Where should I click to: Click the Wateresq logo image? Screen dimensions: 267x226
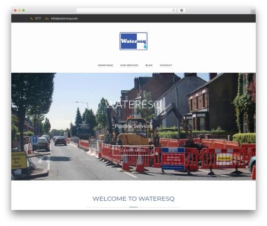(133, 41)
